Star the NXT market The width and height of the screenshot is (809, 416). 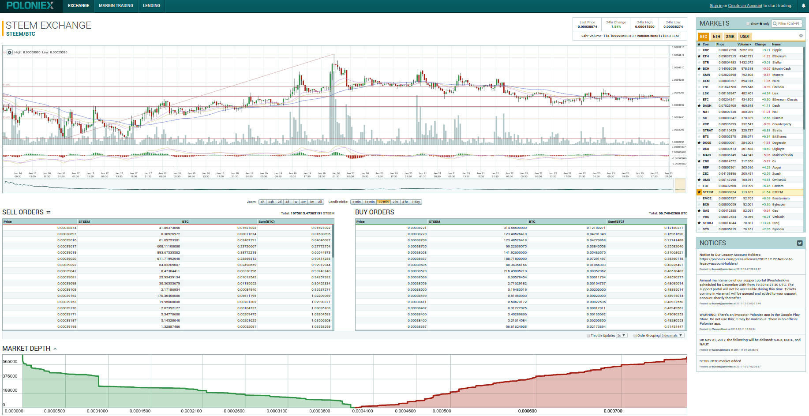tap(699, 112)
